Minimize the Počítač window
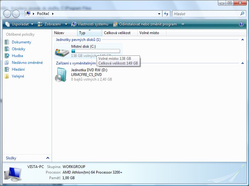 (x=222, y=3)
